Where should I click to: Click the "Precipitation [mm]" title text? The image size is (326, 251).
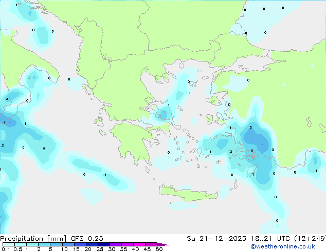pos(33,239)
